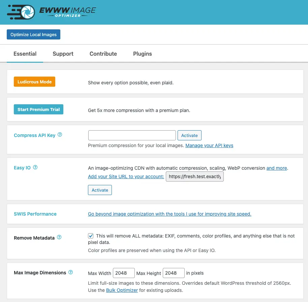Image resolution: width=308 pixels, height=302 pixels.
Task: Switch to the Essential tab
Action: pos(25,54)
